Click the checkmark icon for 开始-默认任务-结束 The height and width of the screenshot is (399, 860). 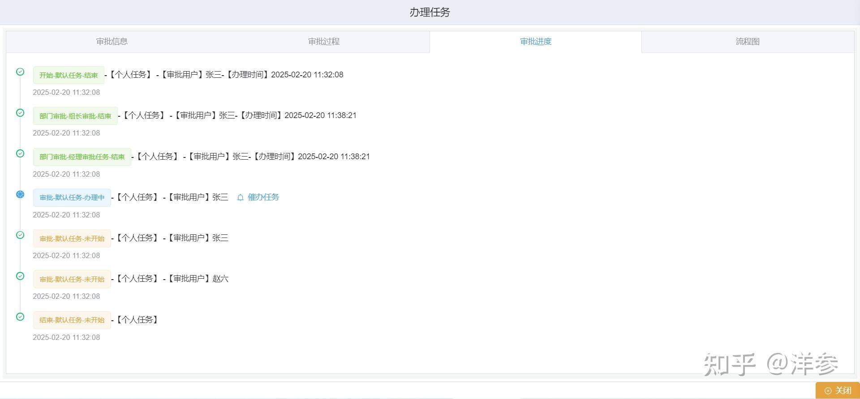click(x=20, y=72)
